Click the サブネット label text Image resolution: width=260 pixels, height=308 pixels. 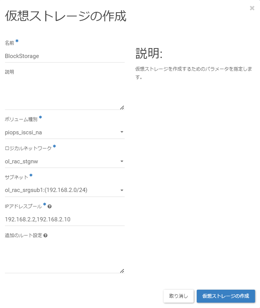16,177
